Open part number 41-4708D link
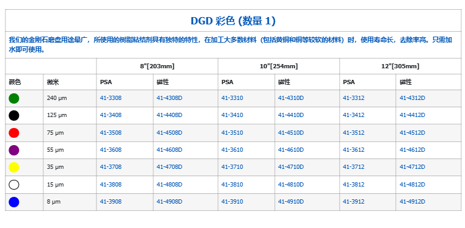The image size is (465, 228). 169,167
